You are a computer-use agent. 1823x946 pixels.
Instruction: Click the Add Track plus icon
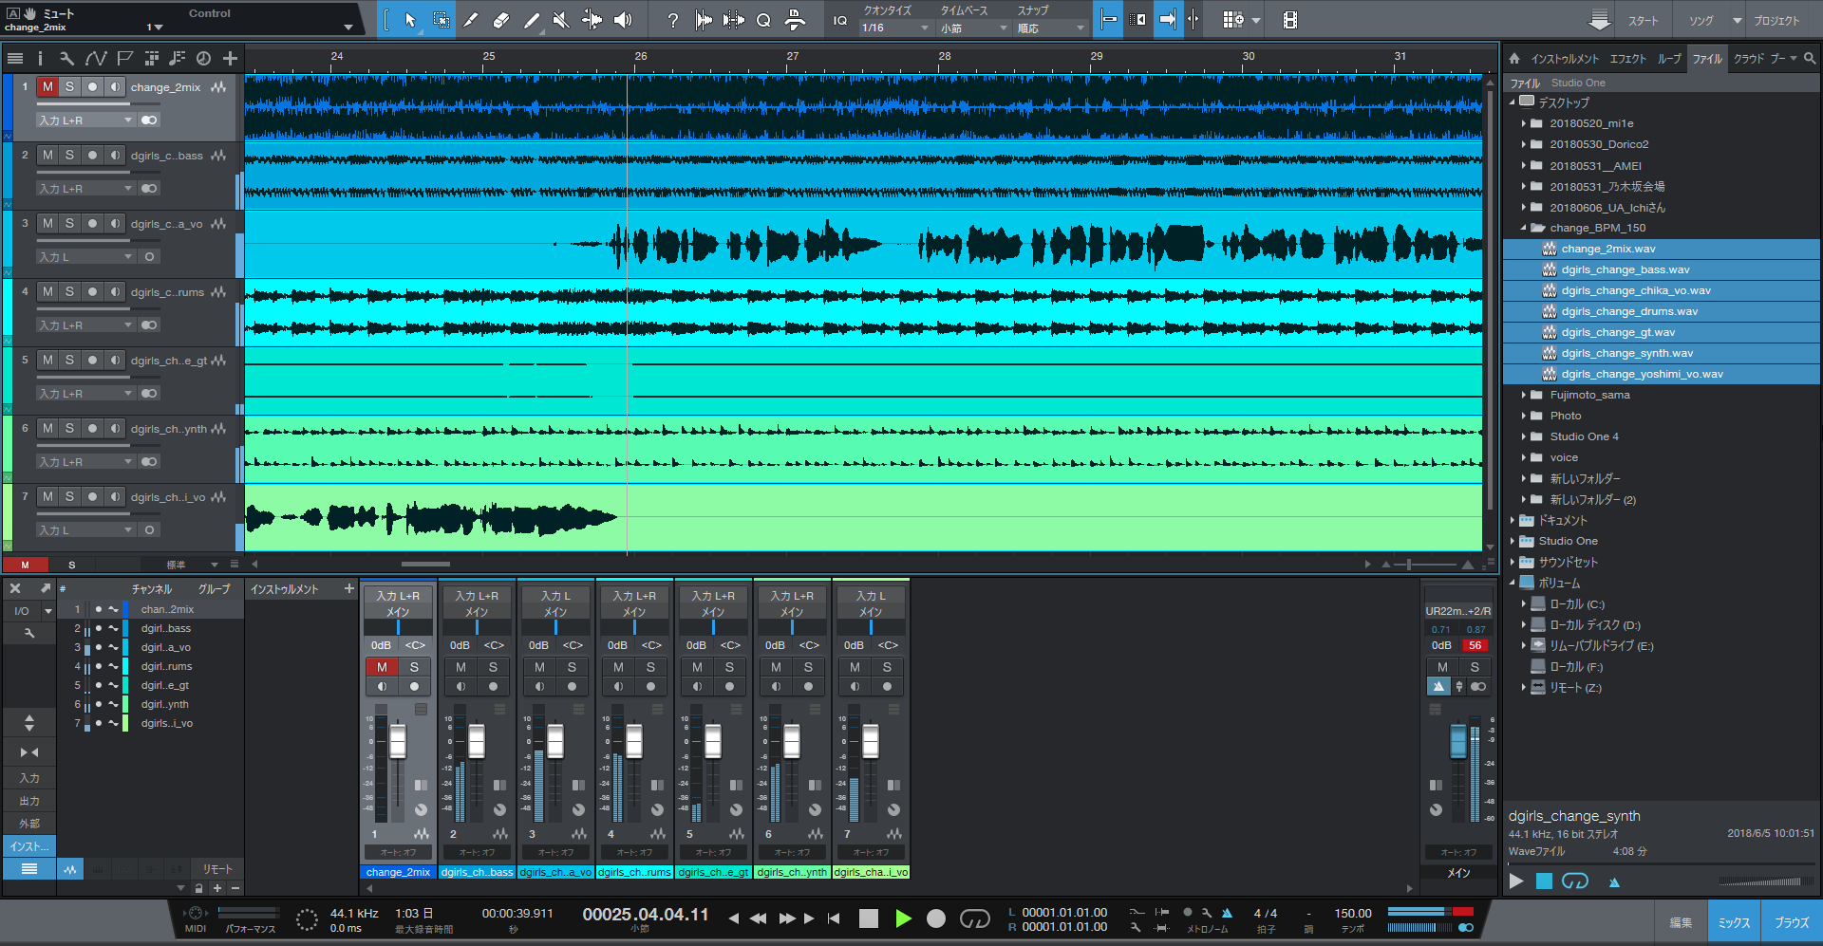tap(230, 59)
